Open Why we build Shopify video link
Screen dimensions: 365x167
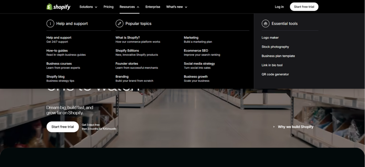[295, 127]
